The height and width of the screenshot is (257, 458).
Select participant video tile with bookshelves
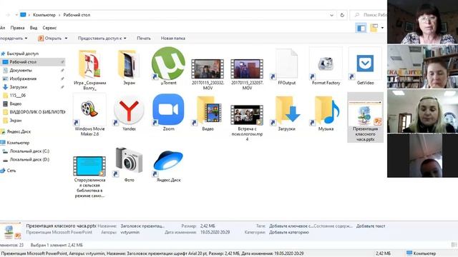coord(423,66)
